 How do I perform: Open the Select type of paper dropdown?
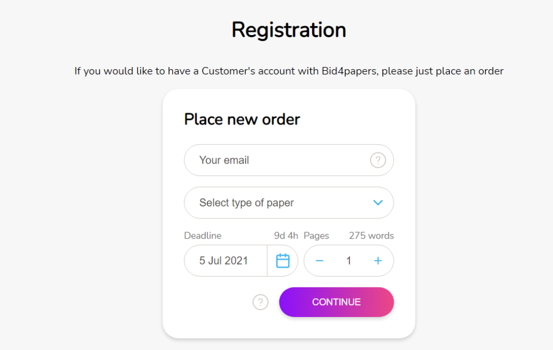pyautogui.click(x=289, y=203)
